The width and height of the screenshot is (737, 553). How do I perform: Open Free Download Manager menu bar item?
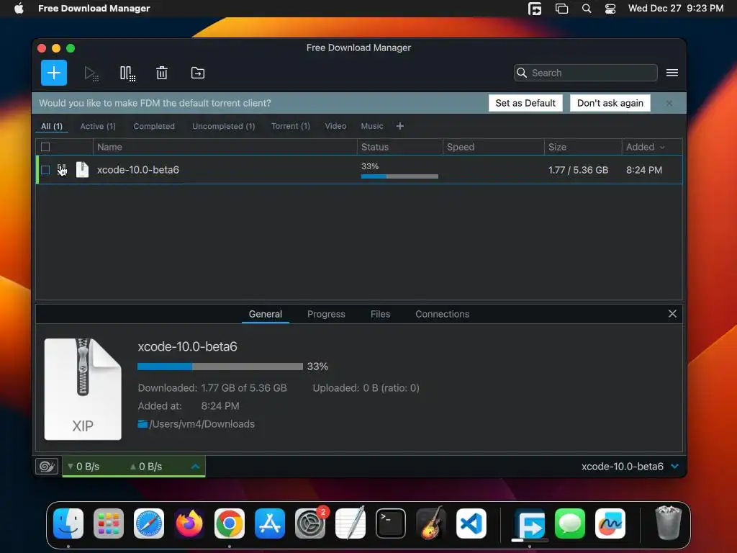94,8
